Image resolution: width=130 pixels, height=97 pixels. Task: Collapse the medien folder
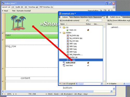tap(60, 33)
